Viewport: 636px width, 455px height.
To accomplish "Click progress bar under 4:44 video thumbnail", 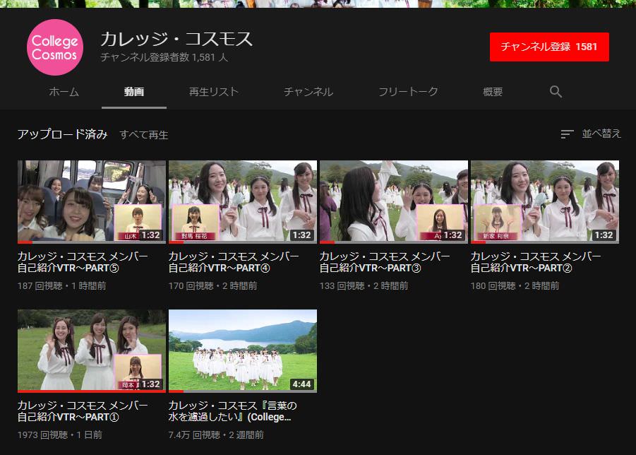I will point(243,391).
